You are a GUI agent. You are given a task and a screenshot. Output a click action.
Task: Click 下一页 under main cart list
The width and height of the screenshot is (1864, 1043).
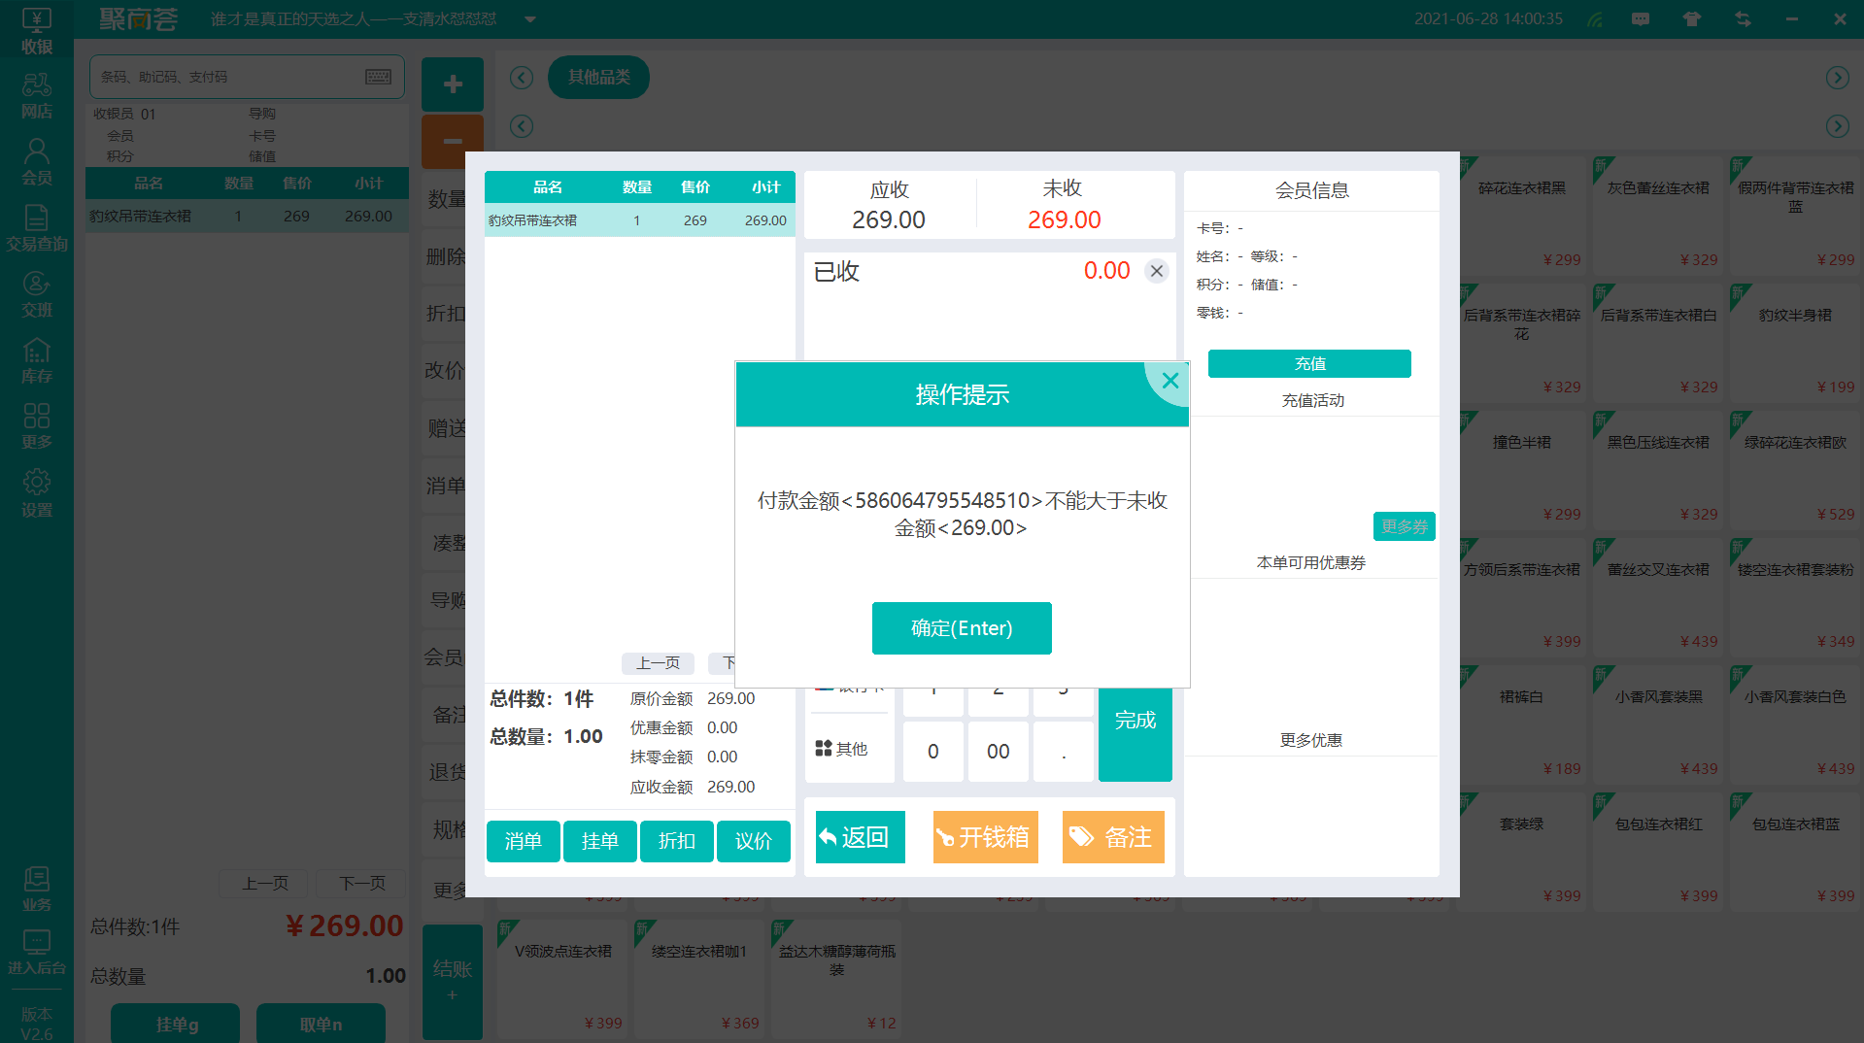tap(361, 883)
